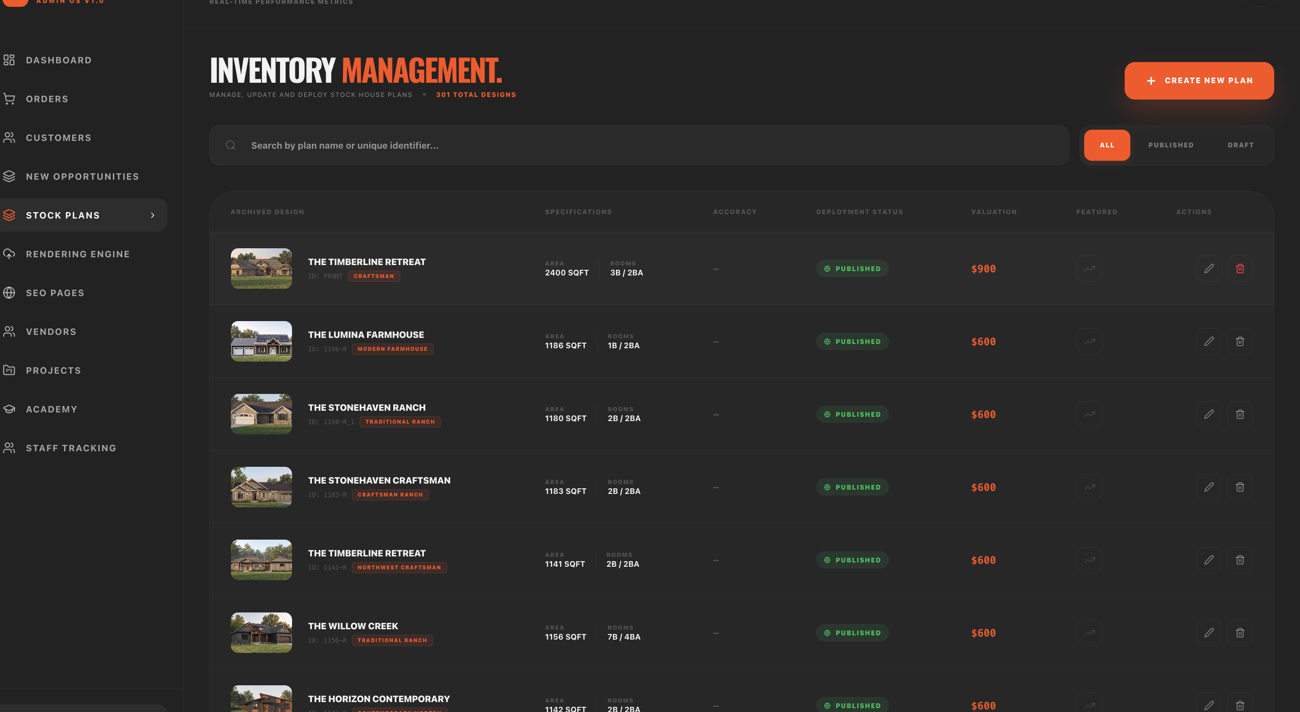Viewport: 1300px width, 712px height.
Task: Toggle featured for Lumina Farmhouse
Action: pyautogui.click(x=1089, y=341)
